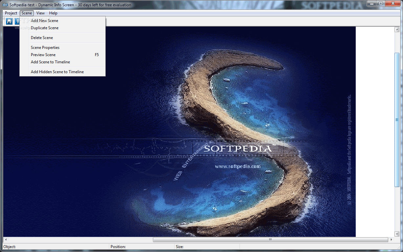Close the Dynamic Info Screen window
The width and height of the screenshot is (403, 252).
[x=392, y=4]
